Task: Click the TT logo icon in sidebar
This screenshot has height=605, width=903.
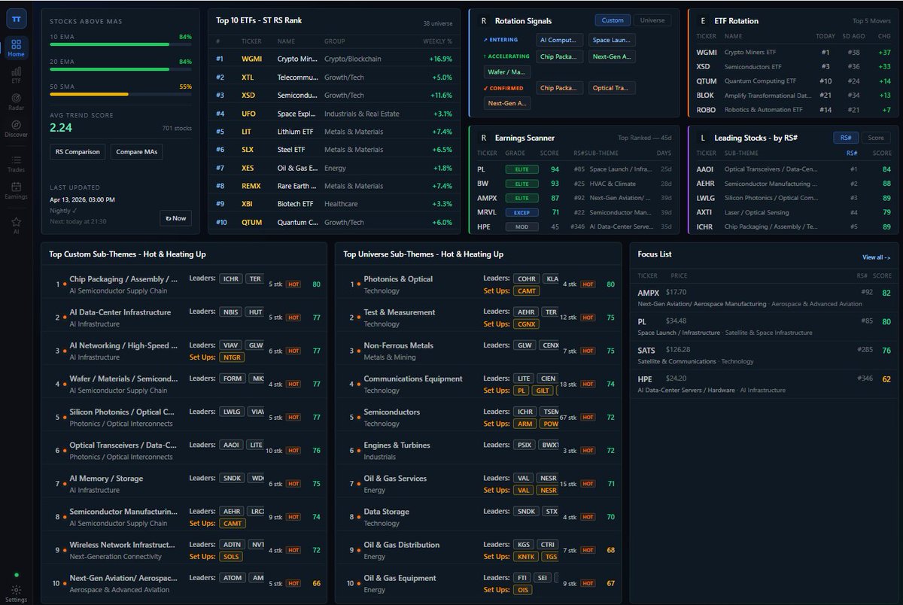Action: pyautogui.click(x=16, y=20)
